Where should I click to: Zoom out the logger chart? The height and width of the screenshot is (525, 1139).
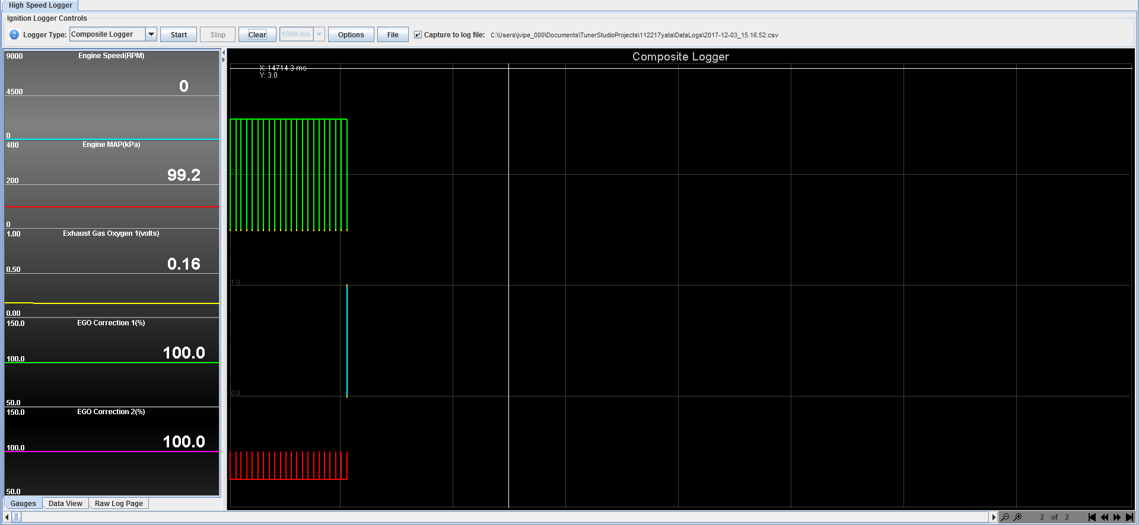[1005, 517]
